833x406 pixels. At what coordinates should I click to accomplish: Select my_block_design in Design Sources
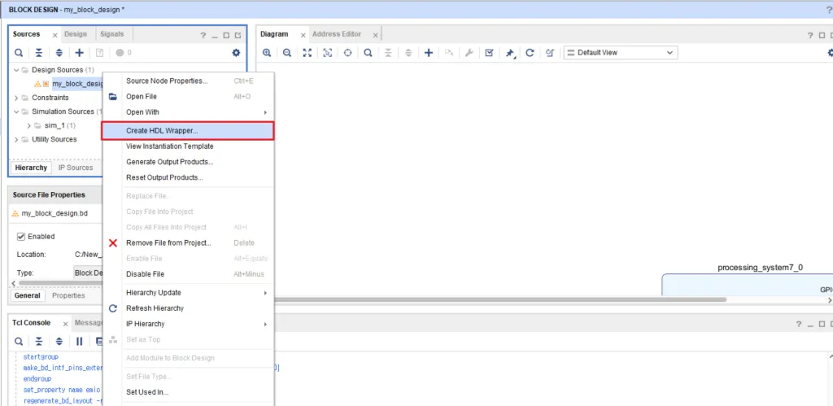pos(77,84)
